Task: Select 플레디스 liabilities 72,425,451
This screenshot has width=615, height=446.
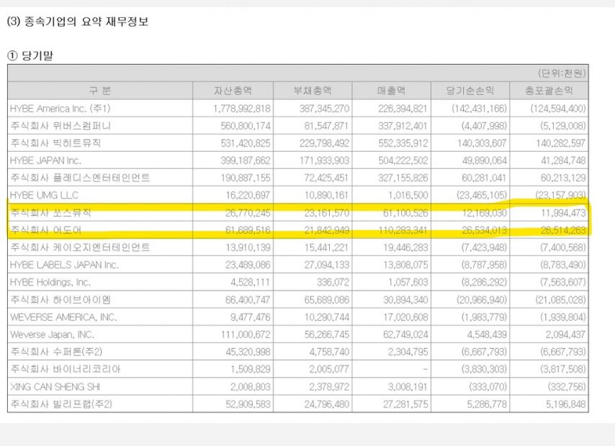Action: tap(326, 178)
